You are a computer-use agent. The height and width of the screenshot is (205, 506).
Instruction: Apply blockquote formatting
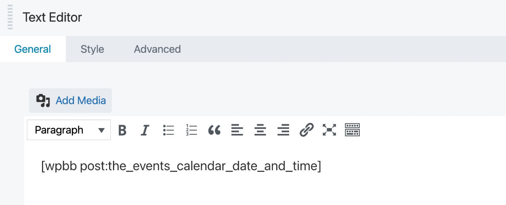point(214,130)
